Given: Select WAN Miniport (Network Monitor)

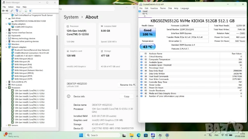Looking at the screenshot, I should pos(29,70).
